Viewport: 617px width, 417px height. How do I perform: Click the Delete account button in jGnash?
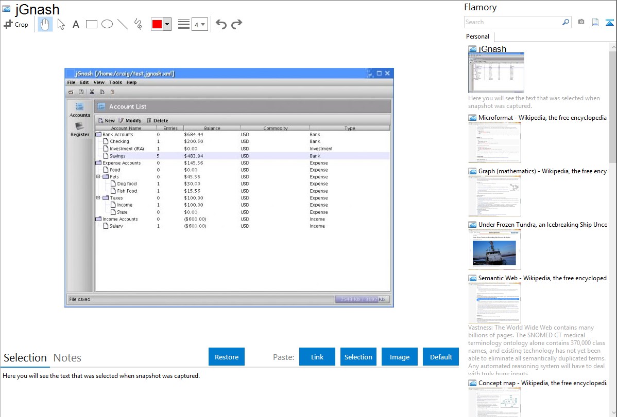tap(158, 121)
